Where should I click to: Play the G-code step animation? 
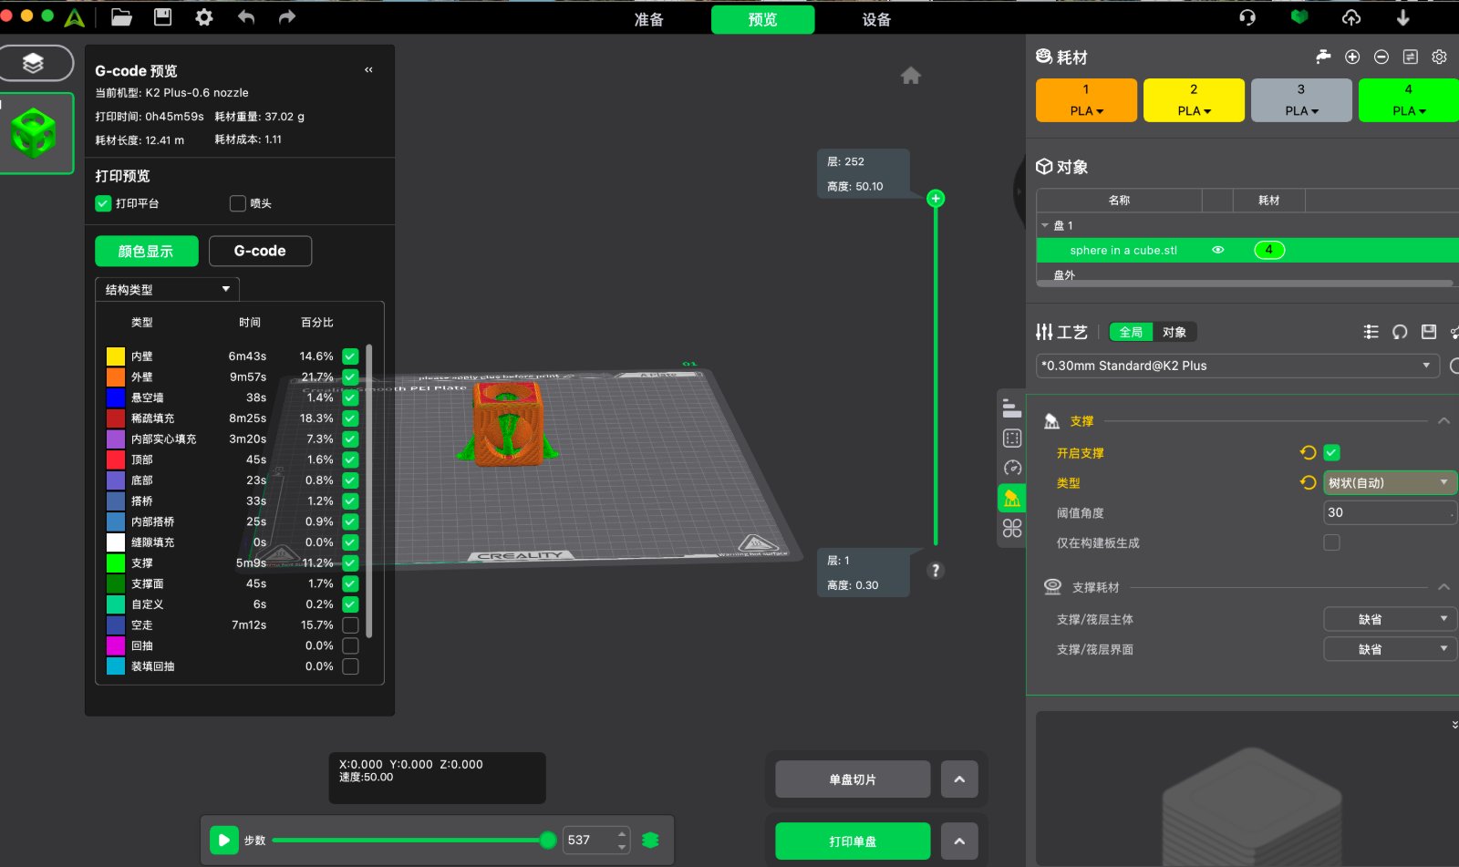tap(223, 840)
